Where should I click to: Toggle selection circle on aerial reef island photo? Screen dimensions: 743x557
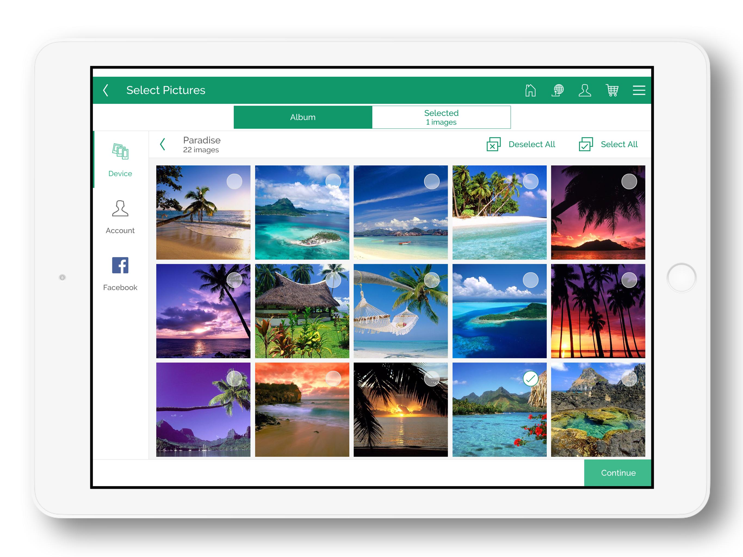[530, 280]
